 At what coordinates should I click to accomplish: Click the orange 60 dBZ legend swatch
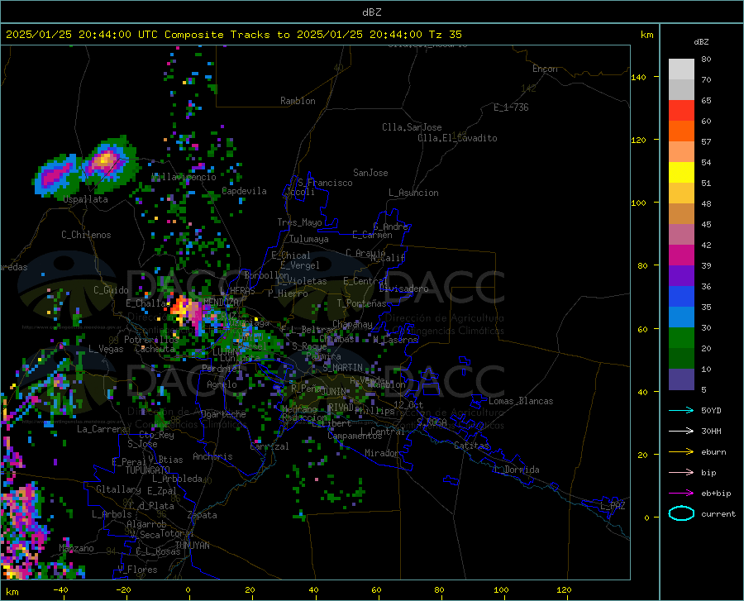click(x=681, y=131)
